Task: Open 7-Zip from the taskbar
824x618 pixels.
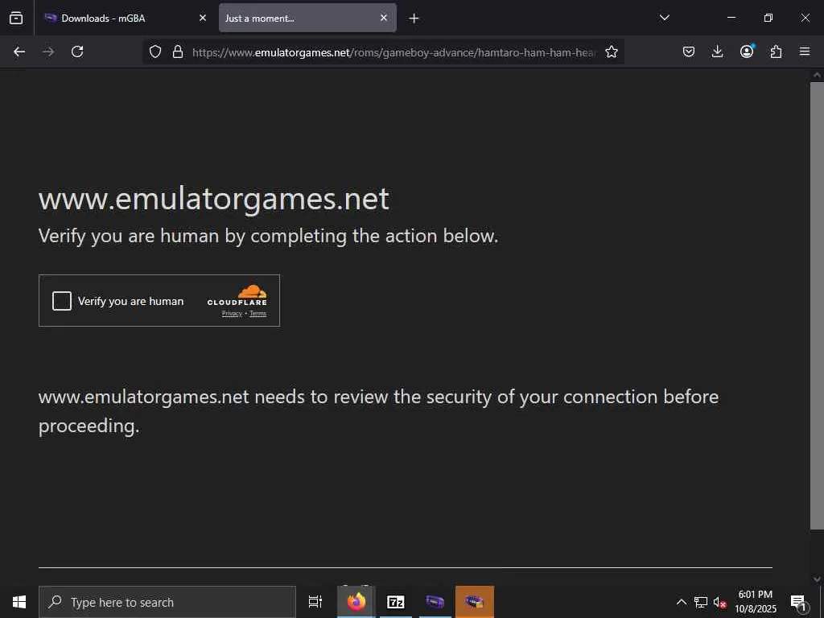Action: pyautogui.click(x=396, y=602)
